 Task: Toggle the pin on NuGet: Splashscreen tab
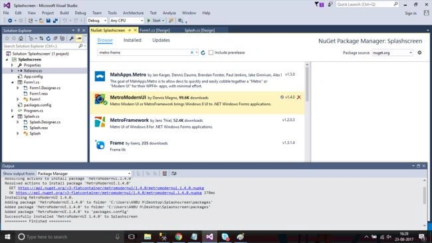tap(130, 30)
